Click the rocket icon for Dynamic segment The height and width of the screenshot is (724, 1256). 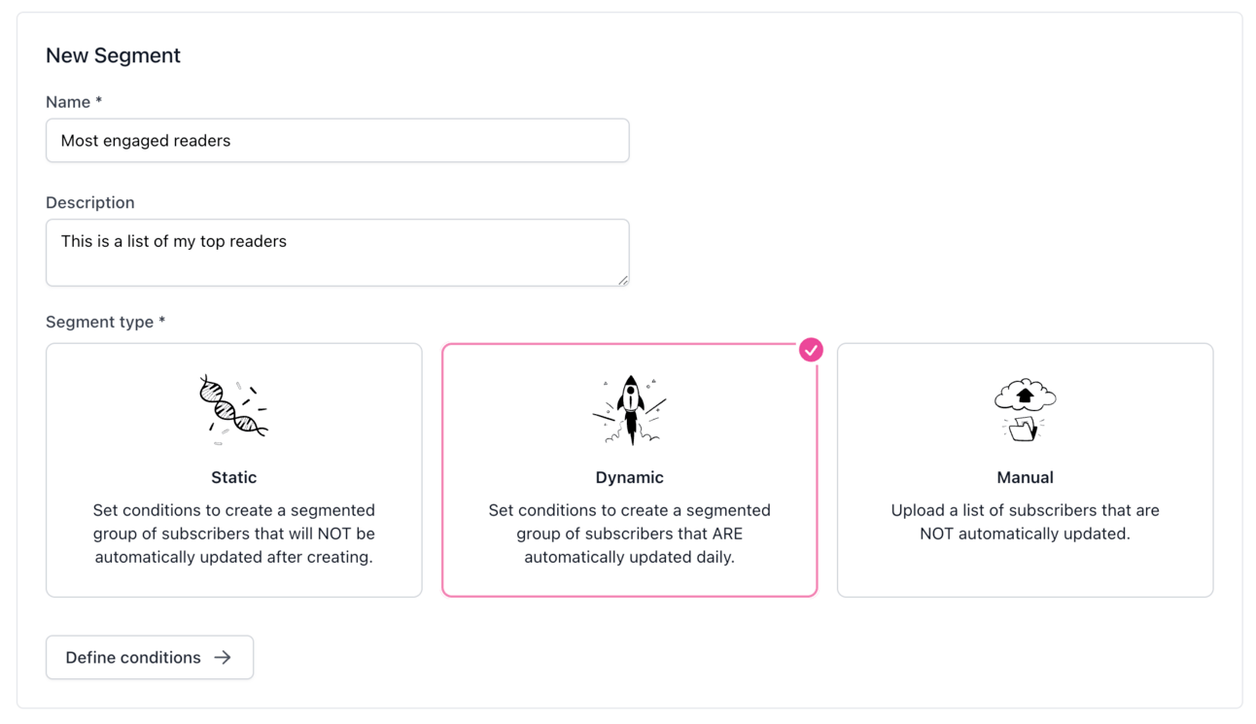tap(630, 410)
